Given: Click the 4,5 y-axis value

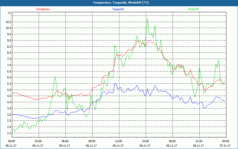Looking at the screenshot, I should tap(9, 96).
